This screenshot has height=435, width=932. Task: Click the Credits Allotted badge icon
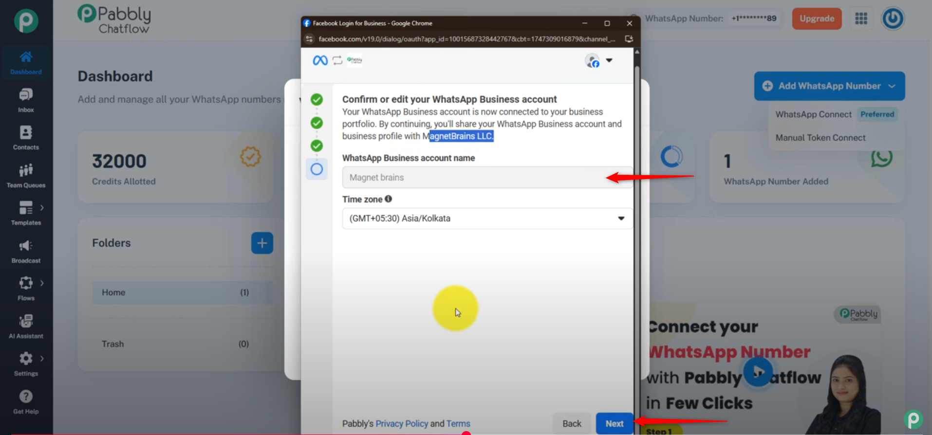[x=250, y=157]
